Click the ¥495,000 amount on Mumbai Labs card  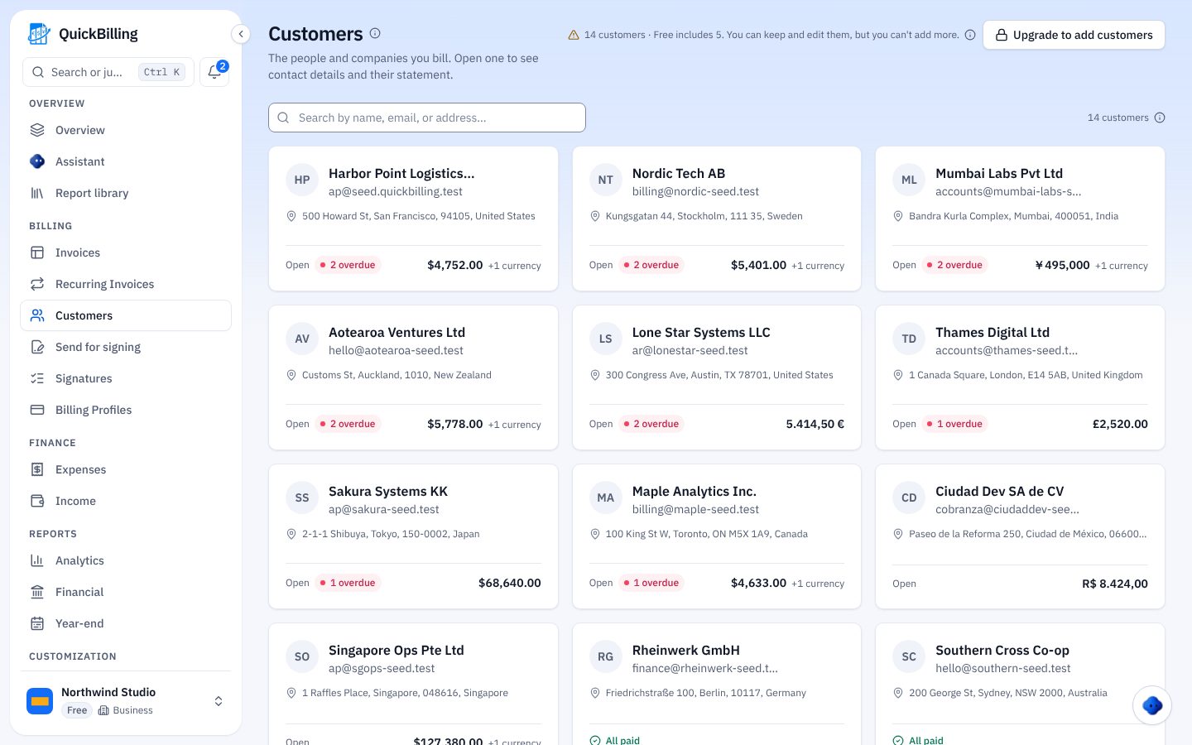click(1062, 265)
